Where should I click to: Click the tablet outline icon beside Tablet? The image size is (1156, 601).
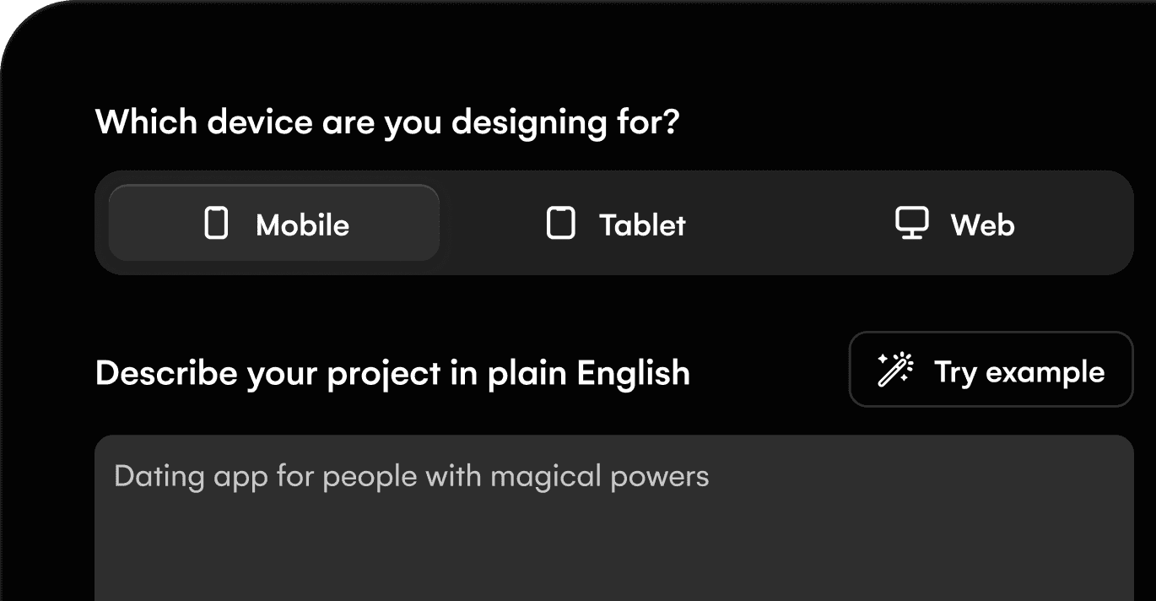[561, 224]
